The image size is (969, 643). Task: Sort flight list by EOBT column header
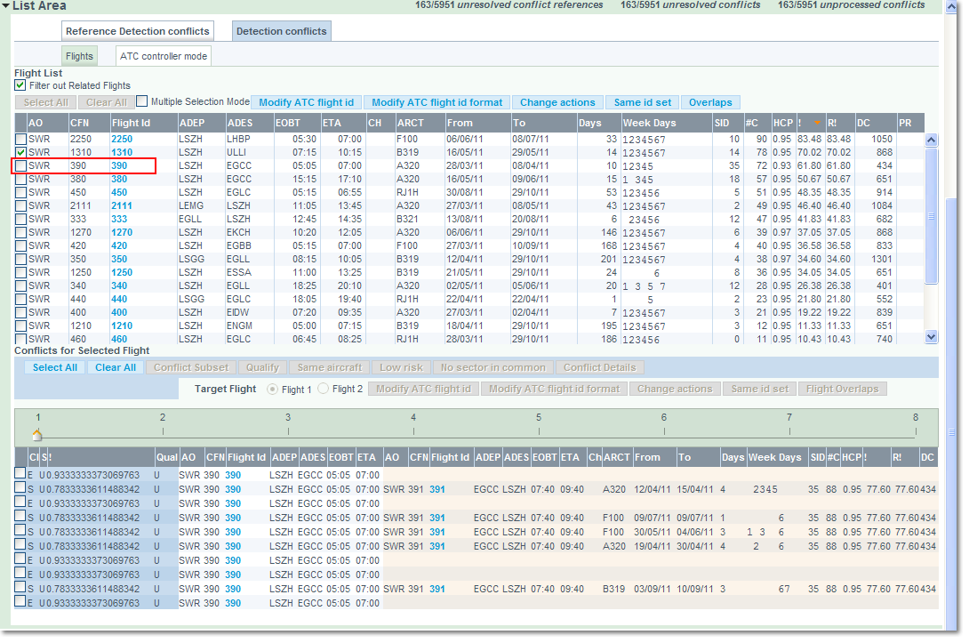click(x=287, y=123)
